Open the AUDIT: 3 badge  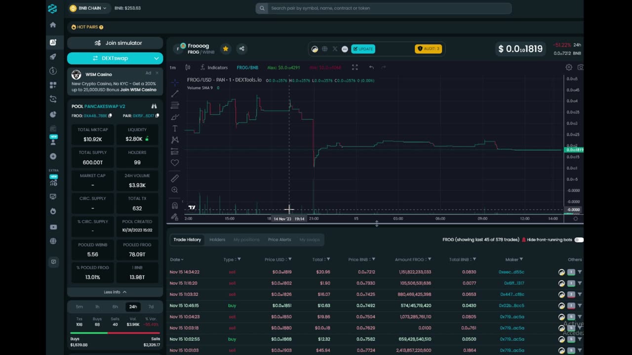coord(428,49)
